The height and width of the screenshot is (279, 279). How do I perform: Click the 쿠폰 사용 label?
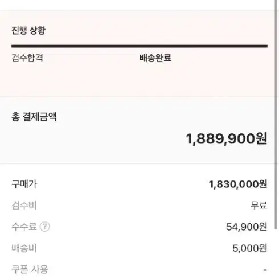pyautogui.click(x=30, y=269)
